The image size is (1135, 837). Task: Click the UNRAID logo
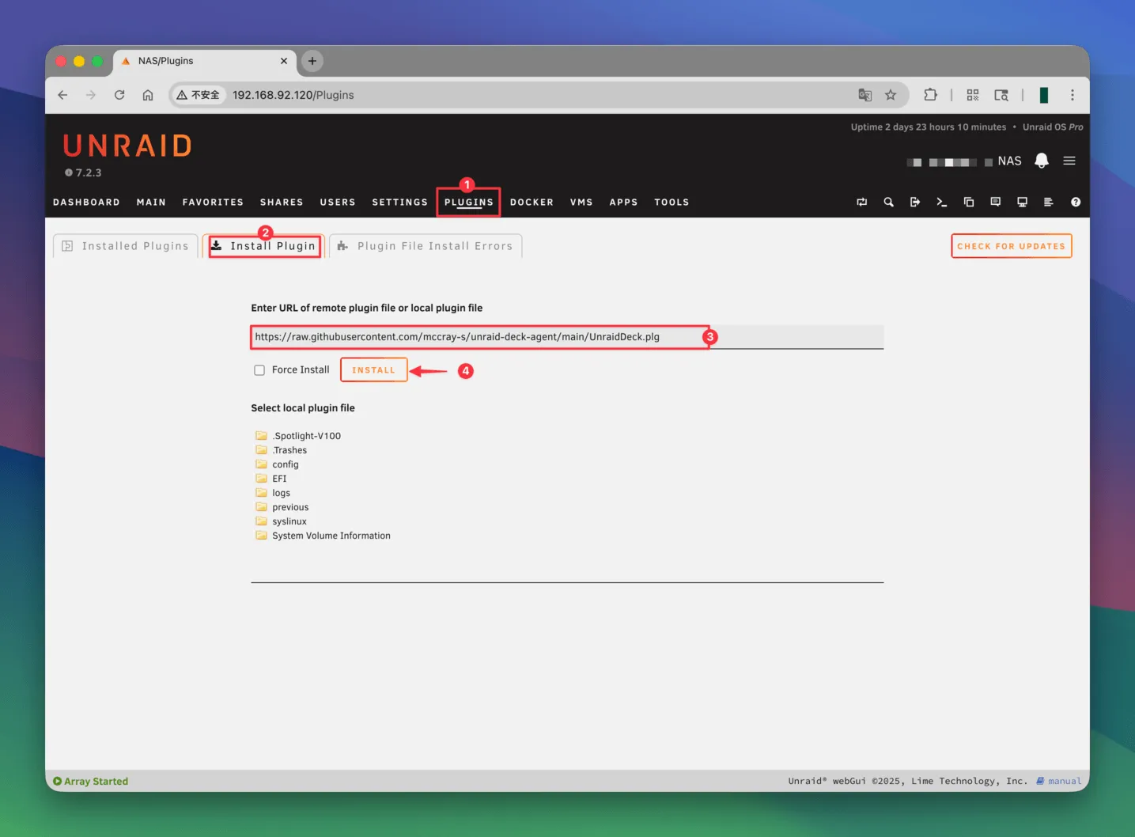[x=127, y=146]
